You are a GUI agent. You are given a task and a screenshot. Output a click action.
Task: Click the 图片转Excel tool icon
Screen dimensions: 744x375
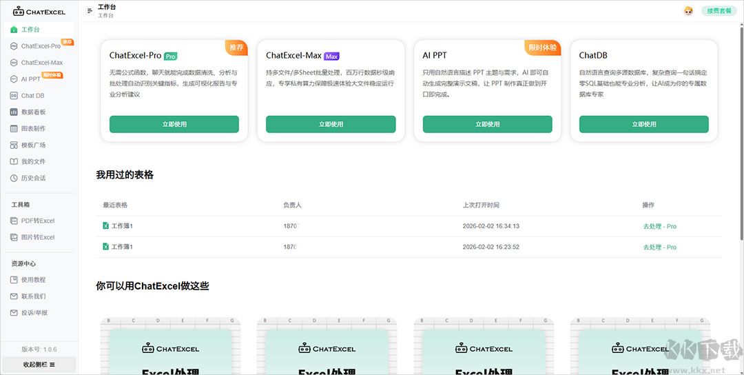coord(14,237)
